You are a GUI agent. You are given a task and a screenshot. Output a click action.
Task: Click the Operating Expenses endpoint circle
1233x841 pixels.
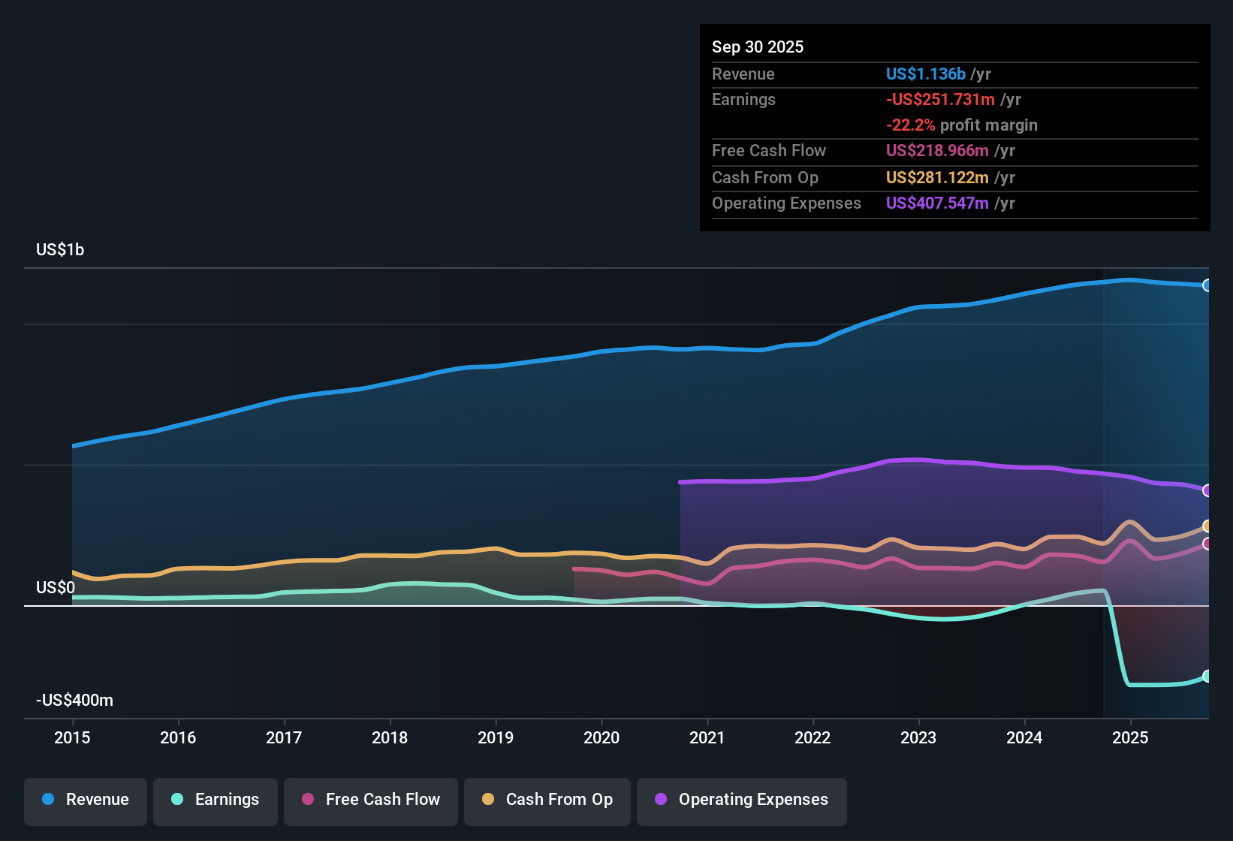click(1207, 490)
